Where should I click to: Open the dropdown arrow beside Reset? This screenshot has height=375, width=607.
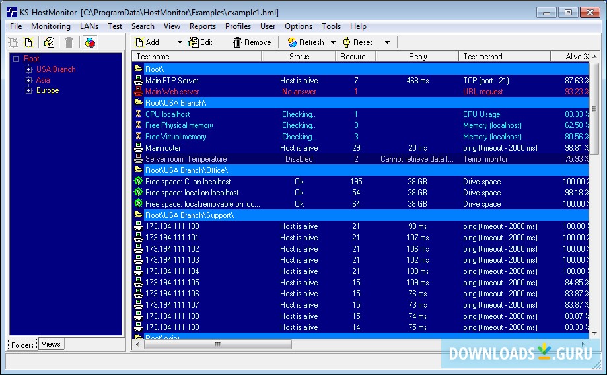[387, 42]
